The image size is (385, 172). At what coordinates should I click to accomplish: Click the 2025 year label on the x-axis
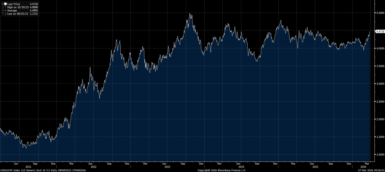(316, 167)
